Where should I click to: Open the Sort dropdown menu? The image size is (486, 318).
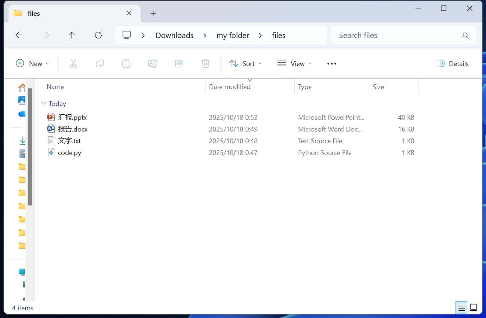tap(246, 64)
